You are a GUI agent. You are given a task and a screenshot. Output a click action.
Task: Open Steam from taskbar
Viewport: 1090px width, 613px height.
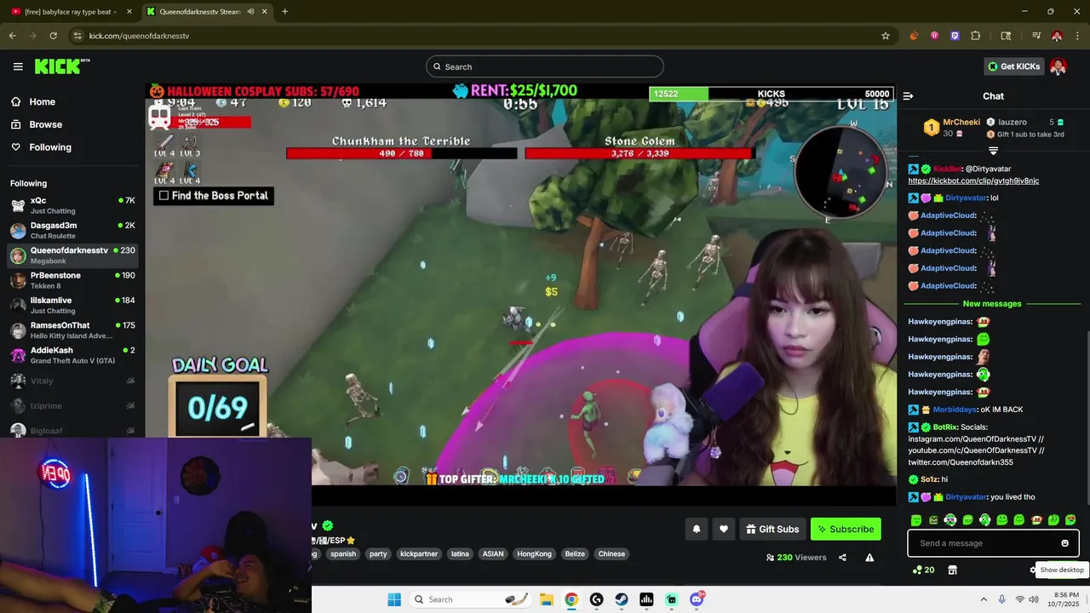tap(622, 599)
